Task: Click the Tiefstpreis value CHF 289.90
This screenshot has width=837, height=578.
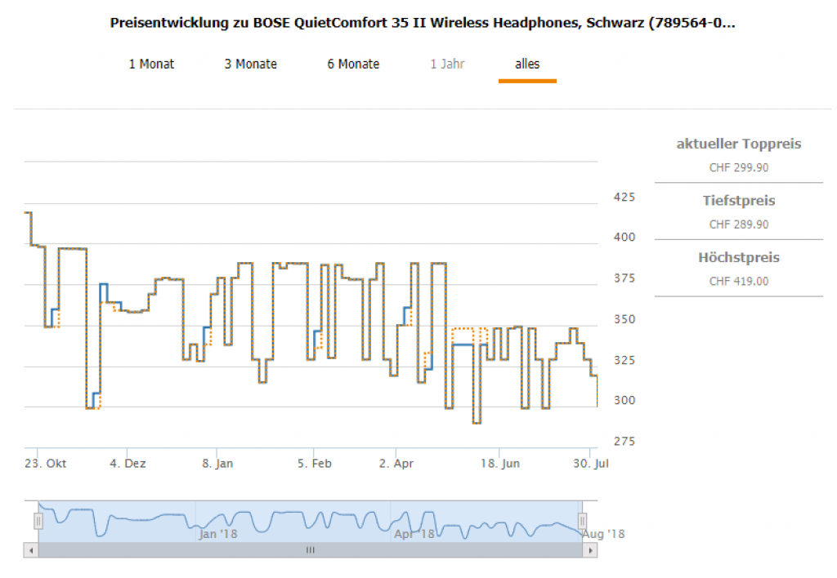Action: pos(739,225)
